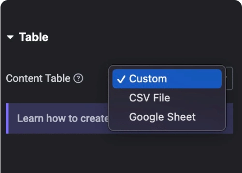Open the Learn how to create notice
This screenshot has height=173, width=242.
coord(119,118)
